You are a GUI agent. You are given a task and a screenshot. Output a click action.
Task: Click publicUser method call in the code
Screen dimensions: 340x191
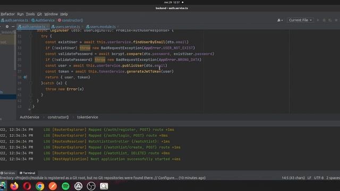[x=133, y=66]
